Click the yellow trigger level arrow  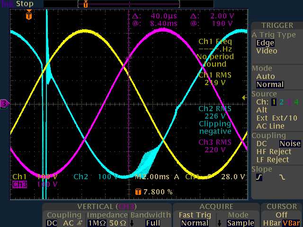point(244,98)
